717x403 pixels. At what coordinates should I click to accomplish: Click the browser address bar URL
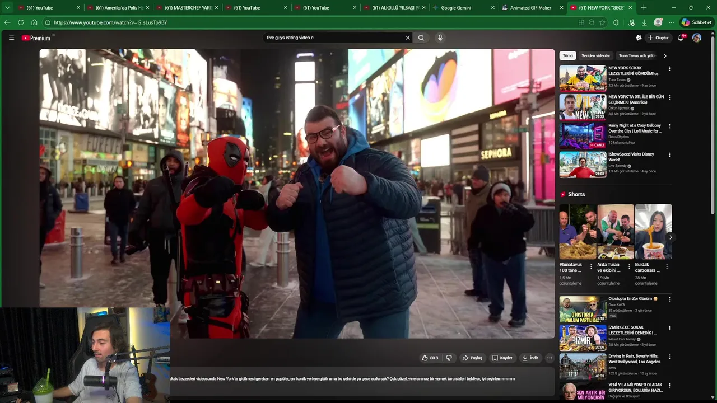tap(110, 22)
